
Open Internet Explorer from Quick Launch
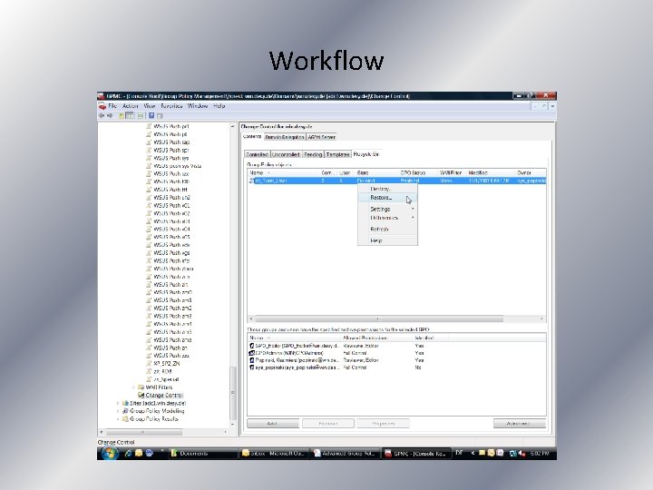click(x=128, y=453)
